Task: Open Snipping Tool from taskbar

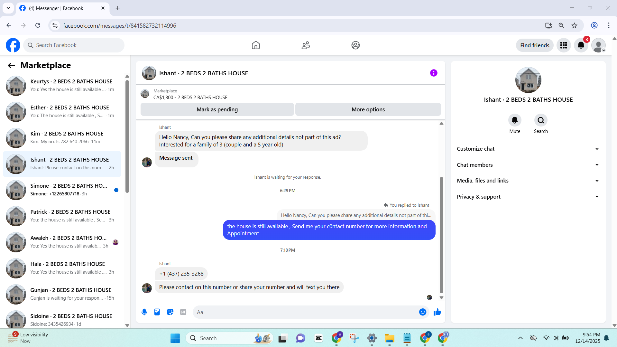Action: click(354, 338)
